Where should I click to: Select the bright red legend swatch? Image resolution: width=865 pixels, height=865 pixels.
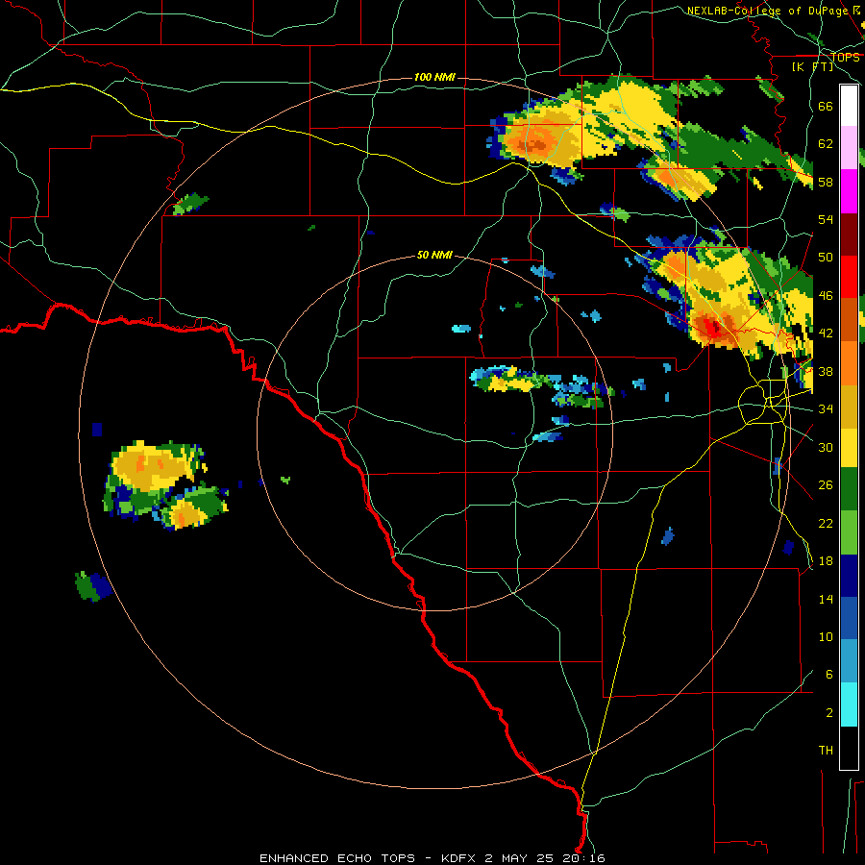pyautogui.click(x=849, y=277)
